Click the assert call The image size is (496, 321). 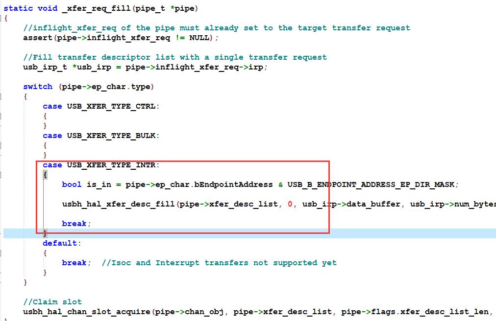38,38
